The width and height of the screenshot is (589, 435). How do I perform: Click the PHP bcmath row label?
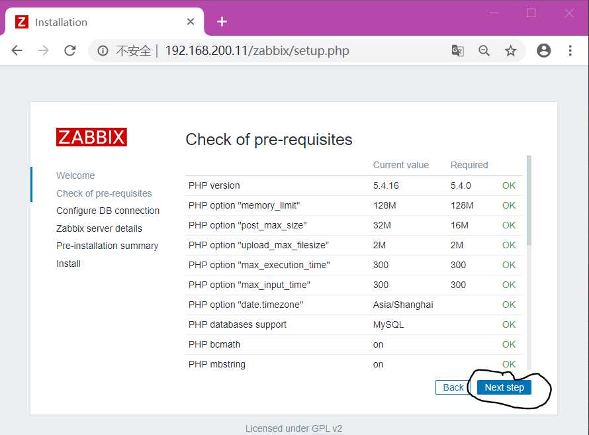tap(214, 344)
